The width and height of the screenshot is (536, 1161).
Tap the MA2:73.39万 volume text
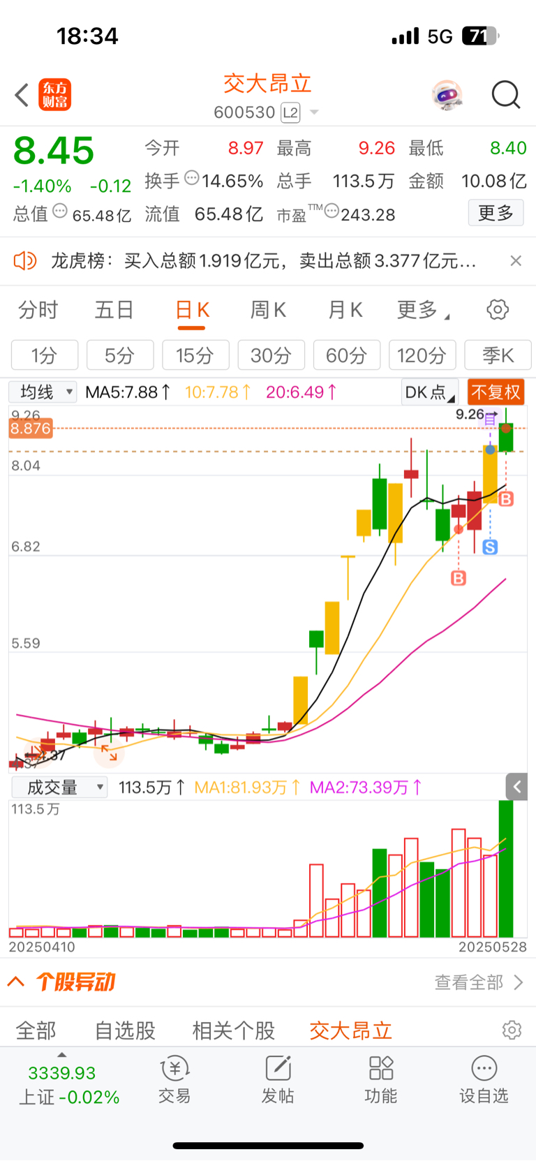point(366,787)
